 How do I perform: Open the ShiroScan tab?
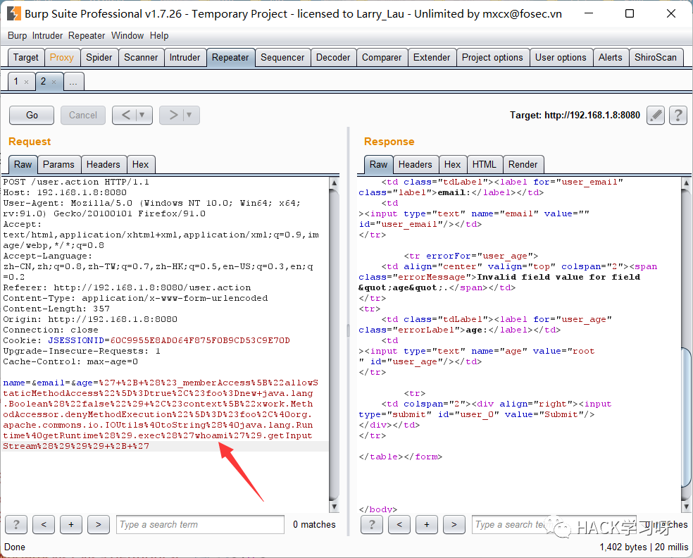coord(656,58)
